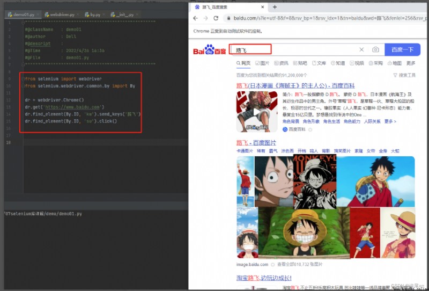The image size is (429, 291).
Task: Select the 搞笑图片 image filter
Action: tap(342, 151)
